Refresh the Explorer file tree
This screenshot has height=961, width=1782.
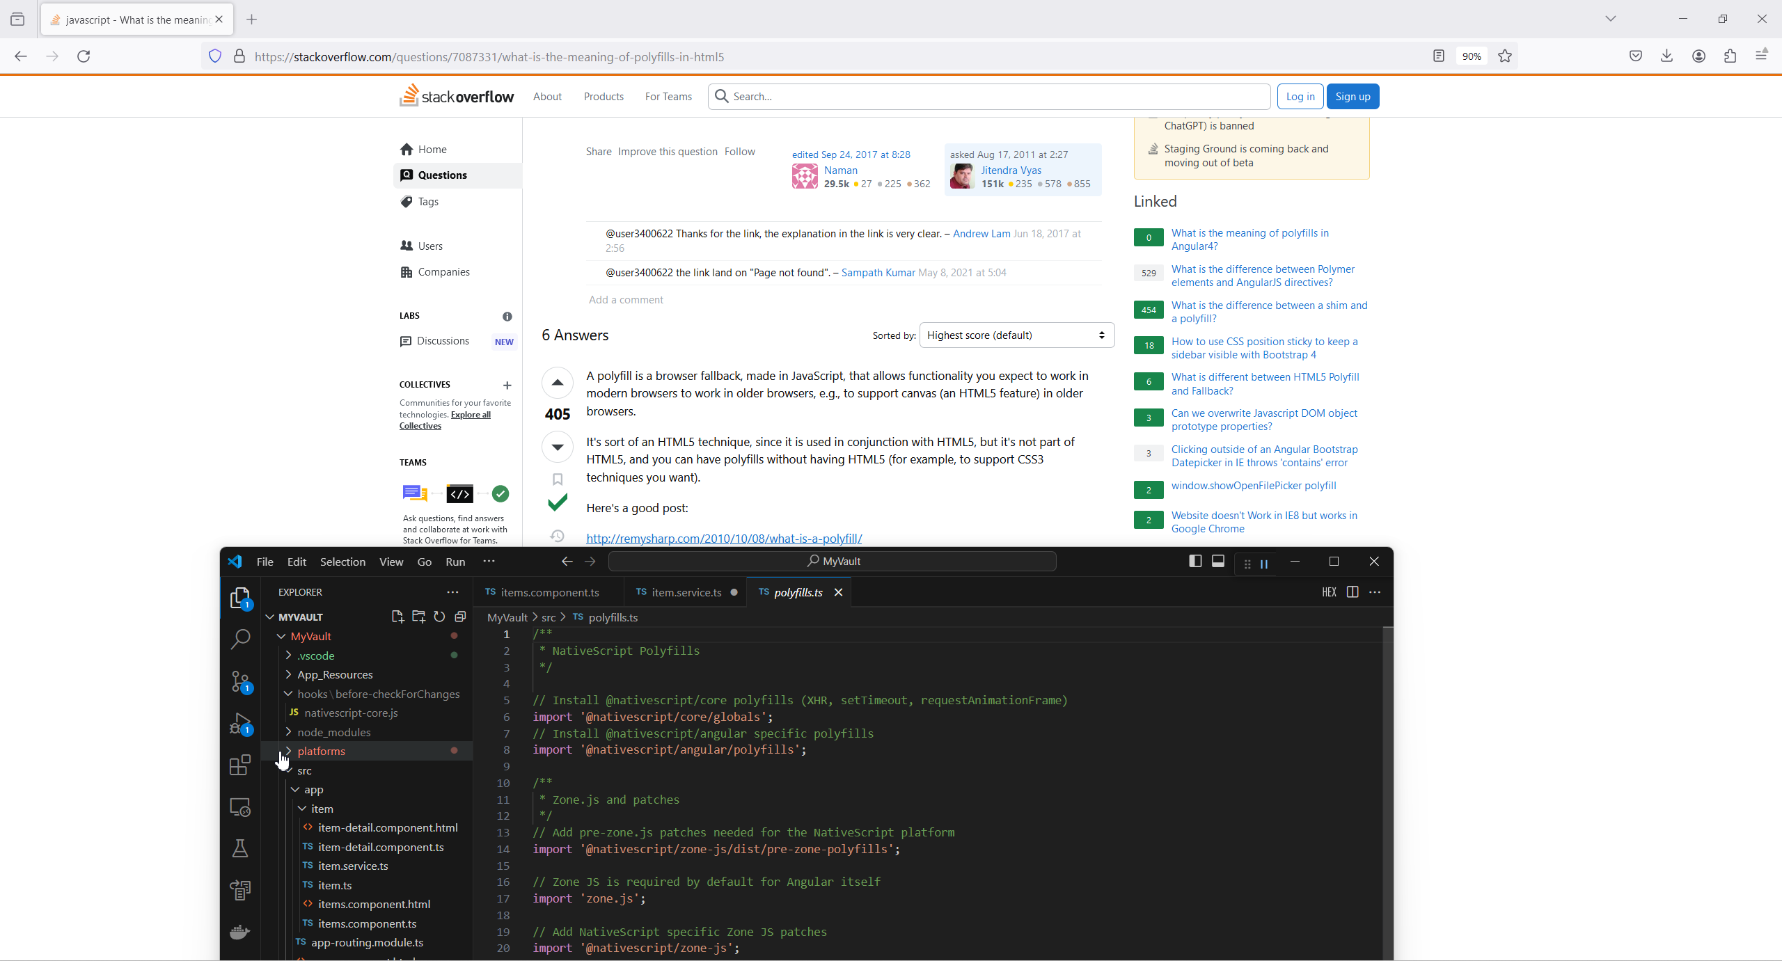point(439,617)
